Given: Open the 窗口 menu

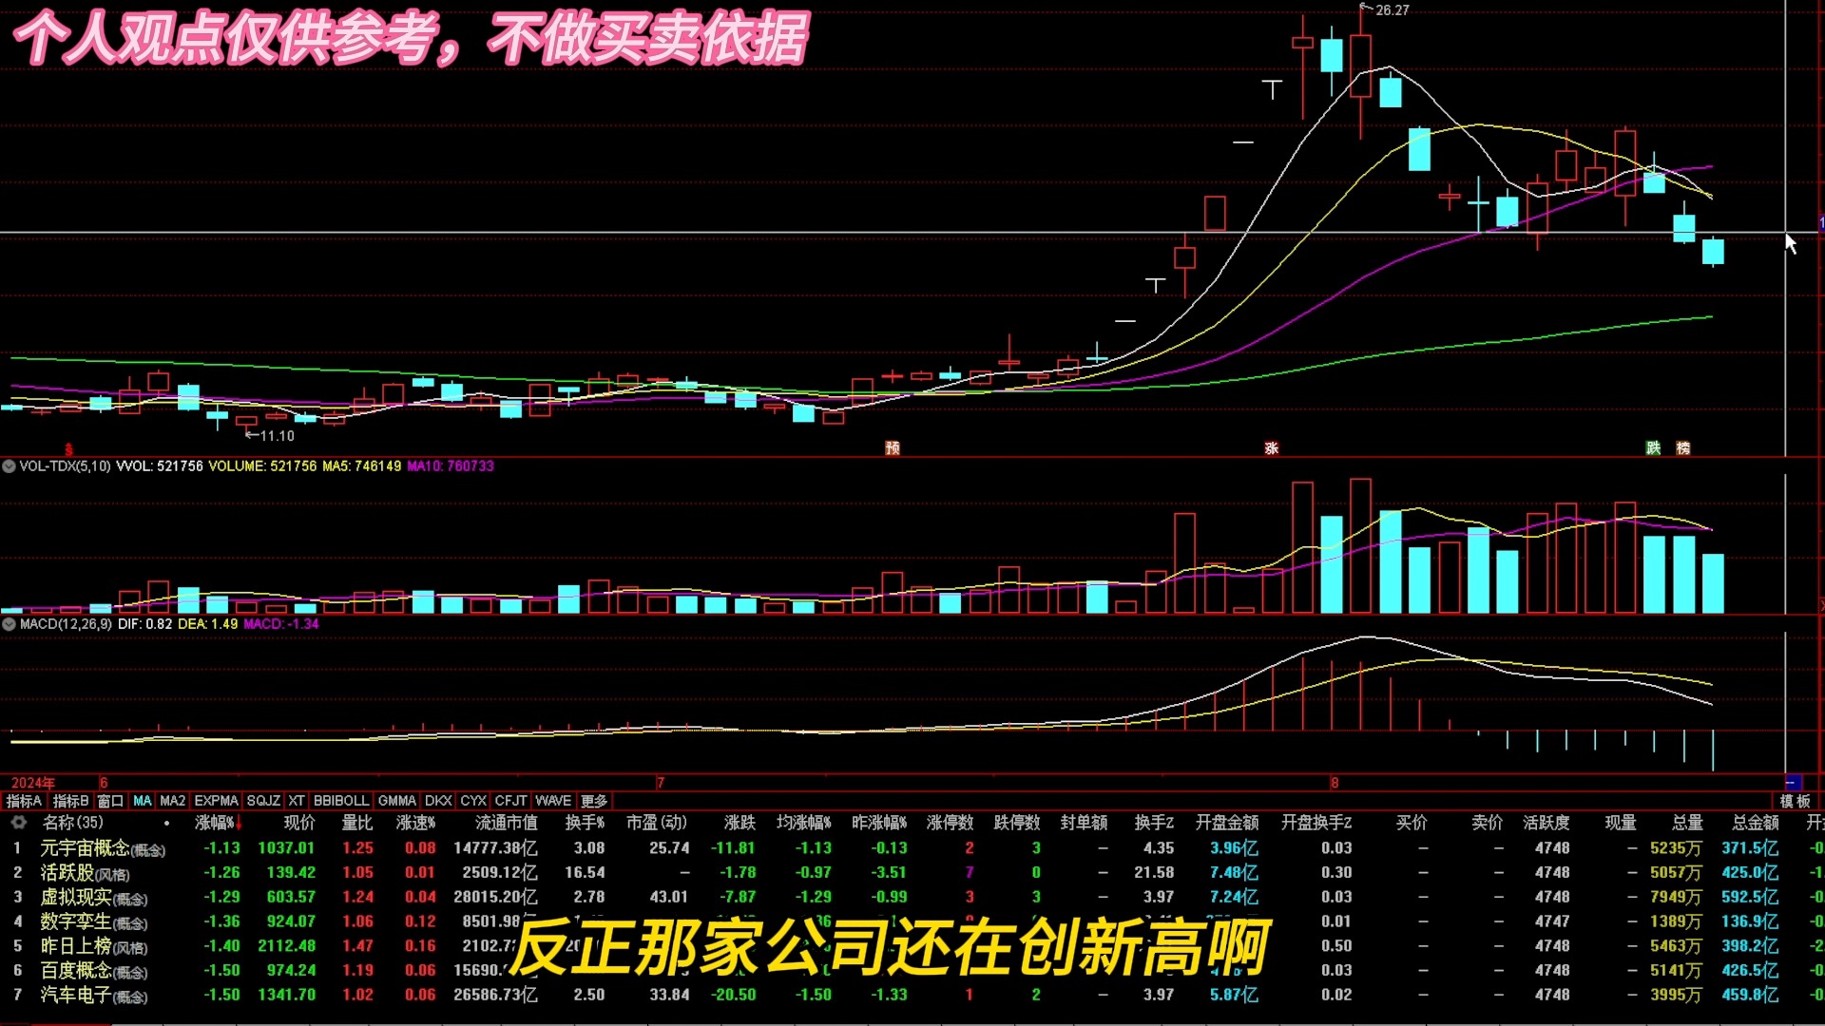Looking at the screenshot, I should point(110,801).
